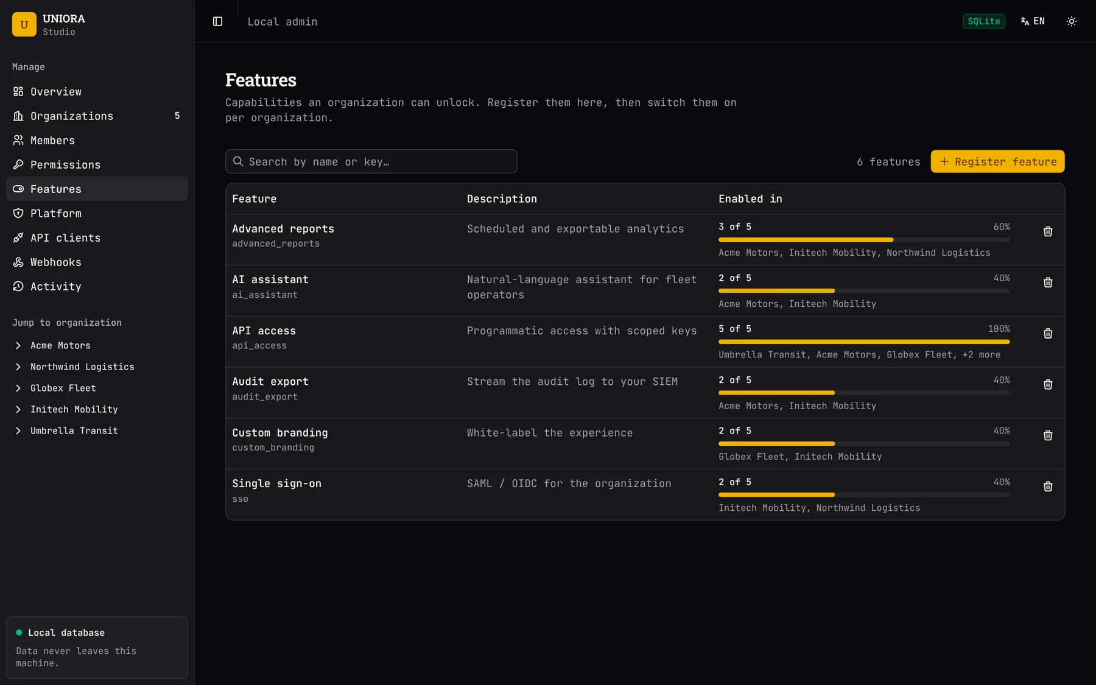Image resolution: width=1096 pixels, height=685 pixels.
Task: Click the Uniora Studio logo
Action: (24, 24)
